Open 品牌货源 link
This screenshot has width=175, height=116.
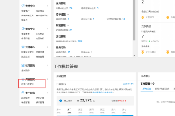[40, 52]
